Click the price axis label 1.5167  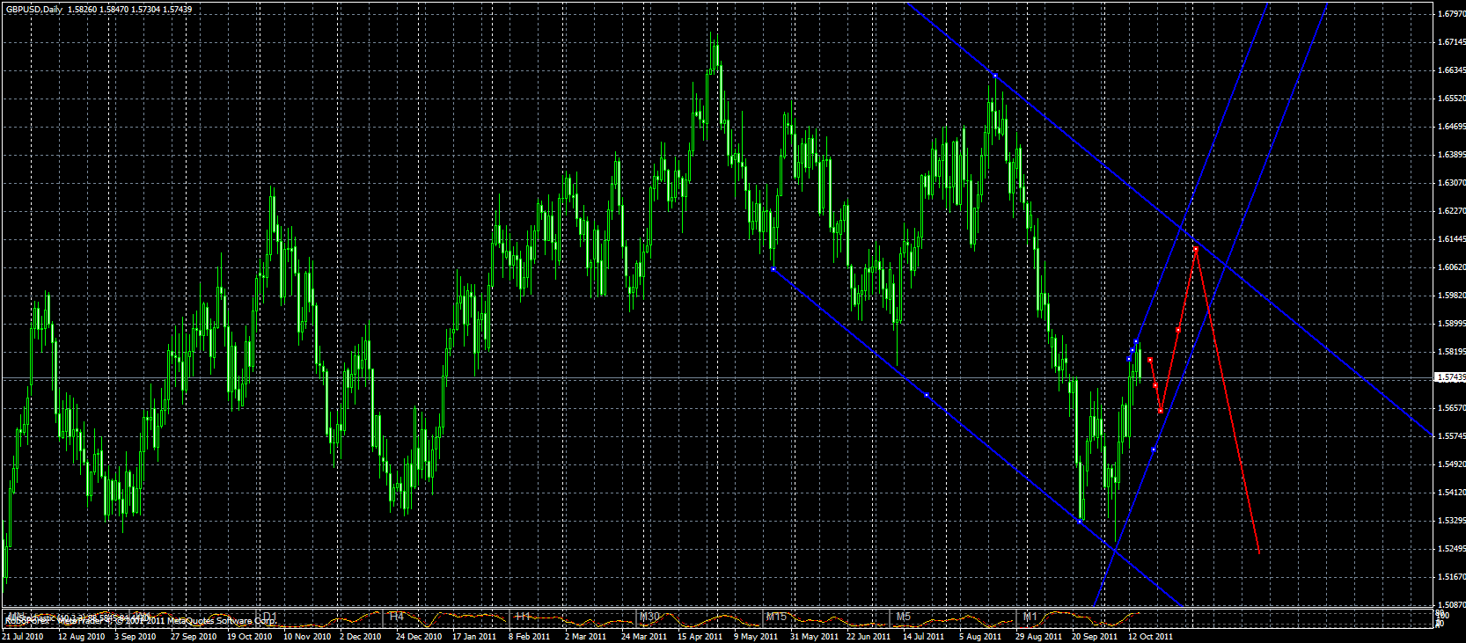(x=1452, y=577)
